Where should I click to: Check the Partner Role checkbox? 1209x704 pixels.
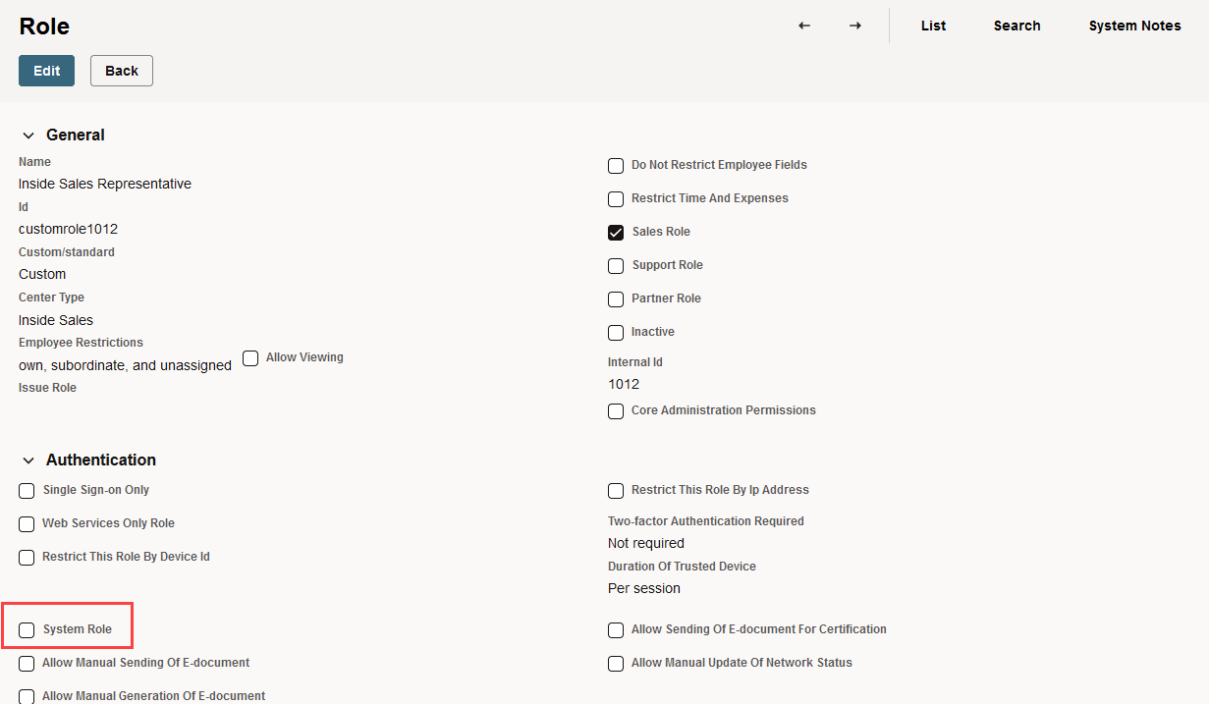point(616,299)
